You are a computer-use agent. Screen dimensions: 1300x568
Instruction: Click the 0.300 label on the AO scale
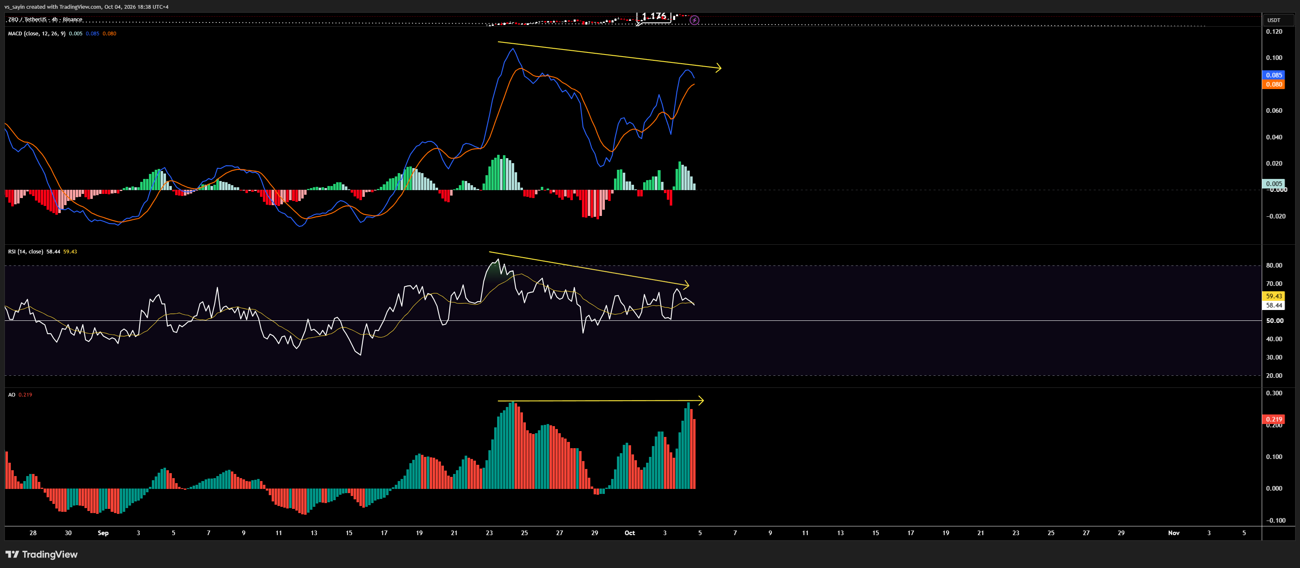pos(1274,393)
